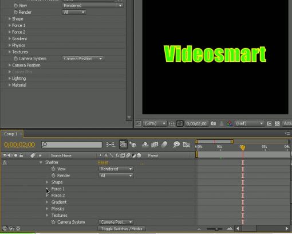292x234 pixels.
Task: Toggle the transparency grid checkerboard icon
Action: pos(277,123)
